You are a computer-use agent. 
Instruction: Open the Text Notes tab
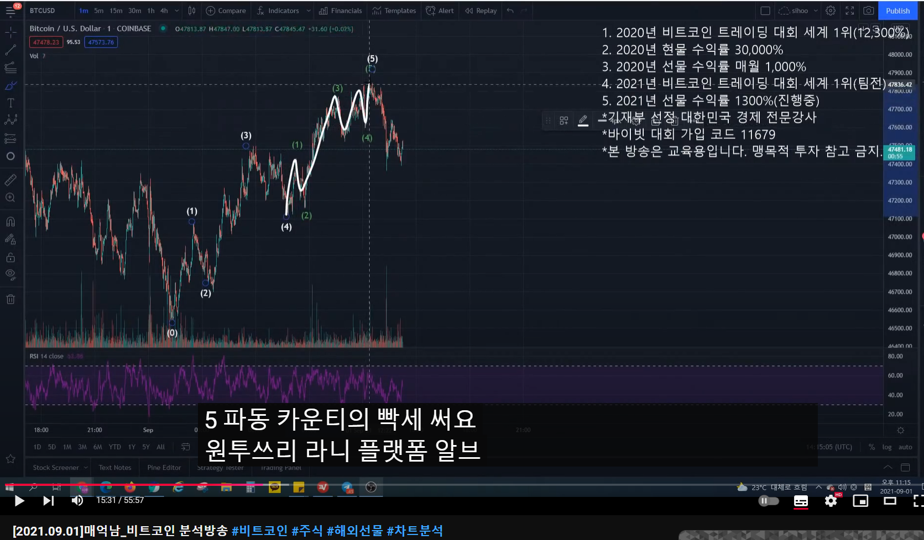pyautogui.click(x=115, y=467)
